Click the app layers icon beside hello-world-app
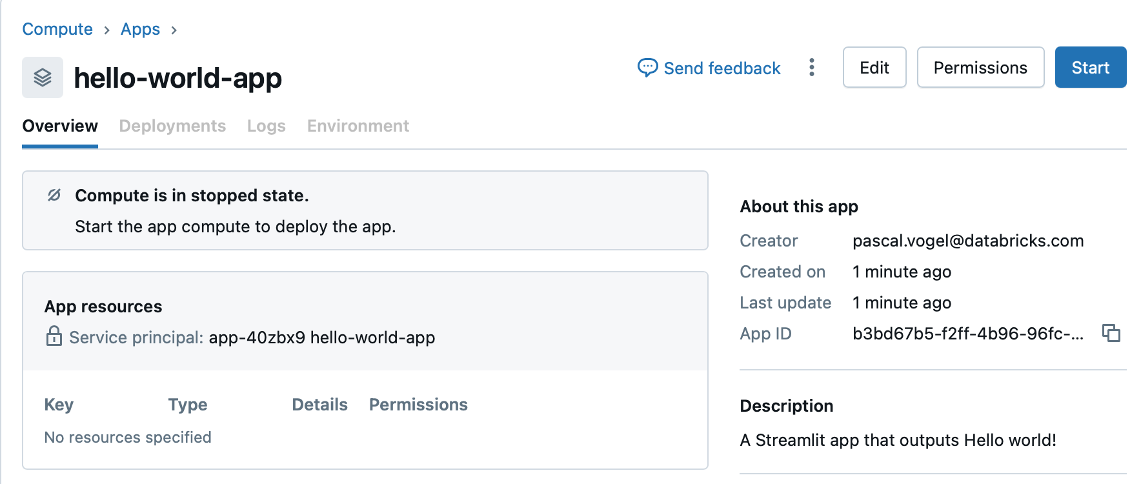 [43, 77]
